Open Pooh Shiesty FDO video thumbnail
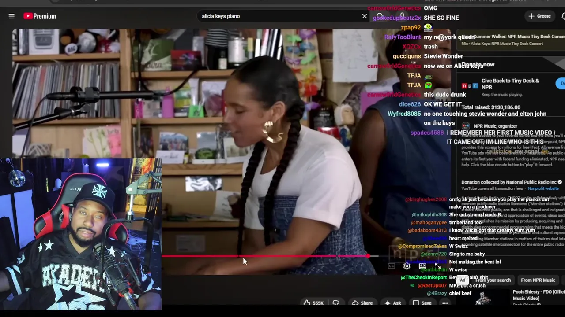 483,298
